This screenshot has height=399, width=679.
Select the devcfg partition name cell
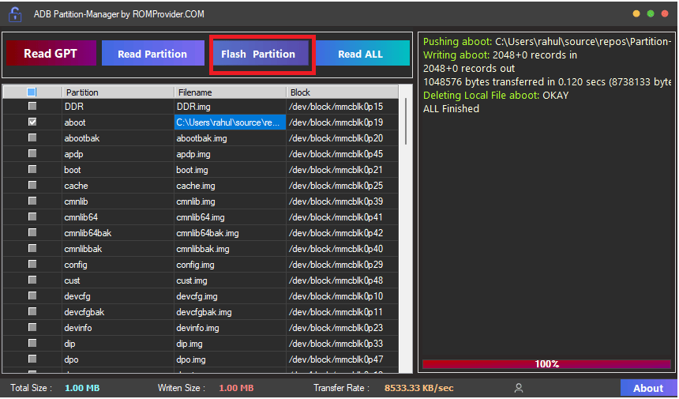[x=118, y=296]
